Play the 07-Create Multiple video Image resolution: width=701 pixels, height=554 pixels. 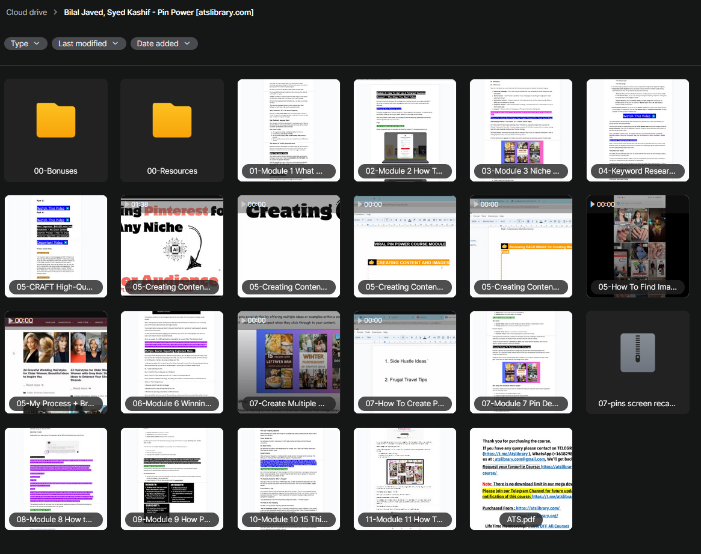point(288,362)
